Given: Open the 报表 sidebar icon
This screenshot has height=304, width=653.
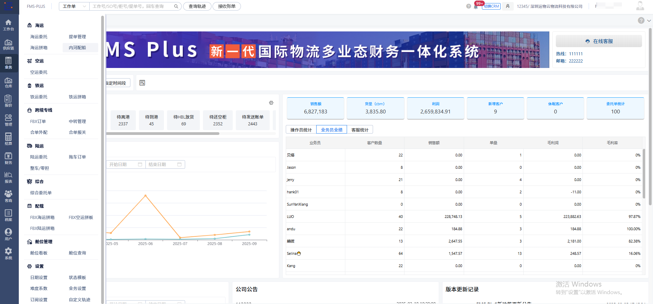Looking at the screenshot, I should (9, 178).
